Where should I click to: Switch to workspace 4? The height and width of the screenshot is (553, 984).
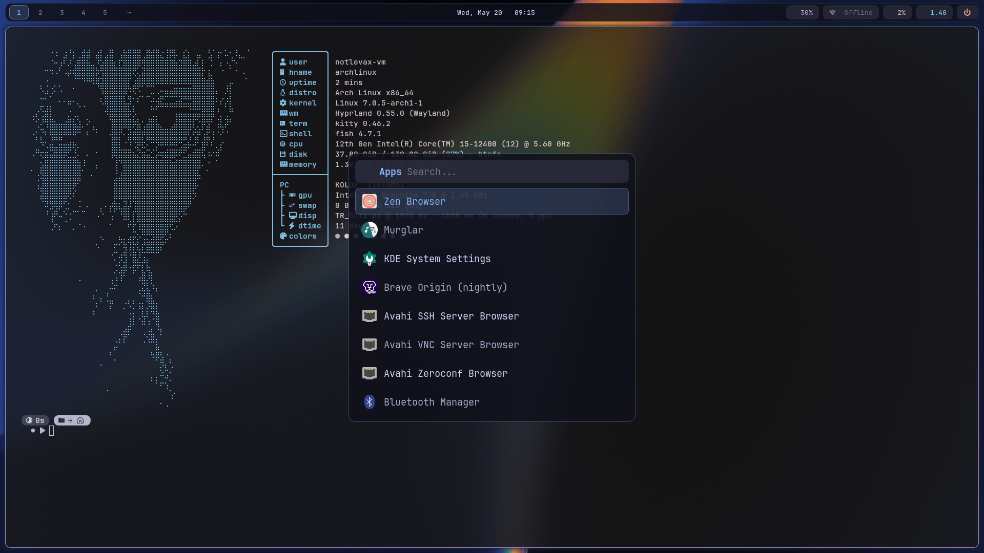coord(84,12)
